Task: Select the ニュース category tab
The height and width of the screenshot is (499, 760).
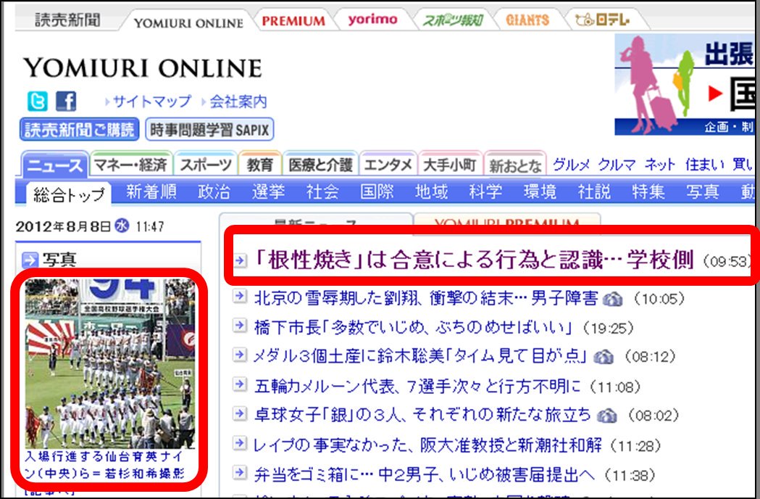Action: pos(55,165)
